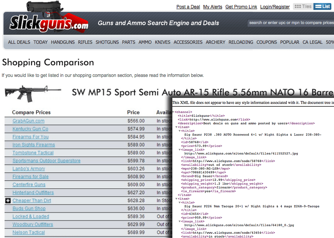
Task: Open the Hinterland Outfitters link
Action: pyautogui.click(x=33, y=193)
